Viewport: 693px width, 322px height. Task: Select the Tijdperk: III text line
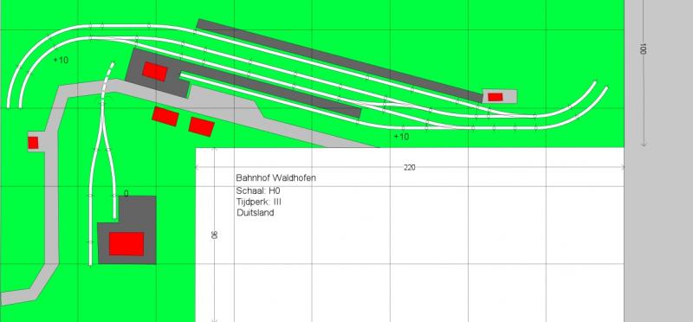259,202
